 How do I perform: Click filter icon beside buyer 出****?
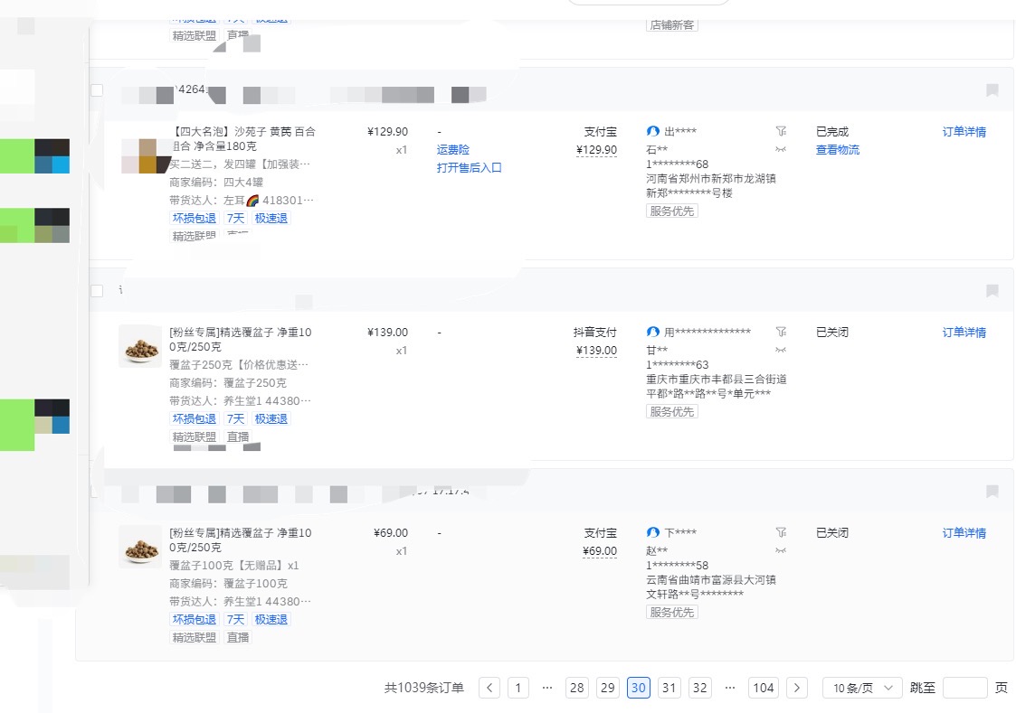781,132
